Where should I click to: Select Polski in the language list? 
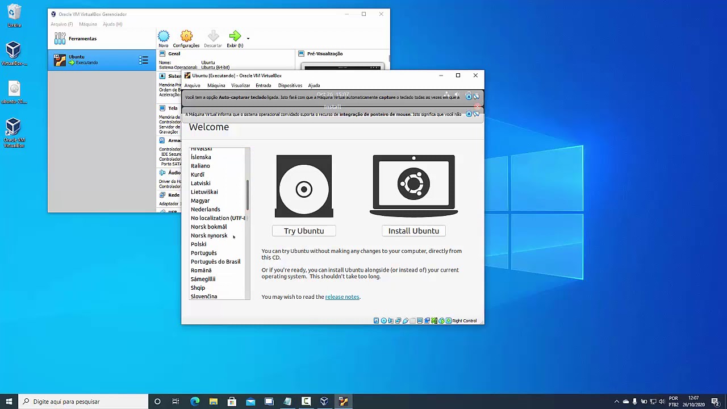199,244
